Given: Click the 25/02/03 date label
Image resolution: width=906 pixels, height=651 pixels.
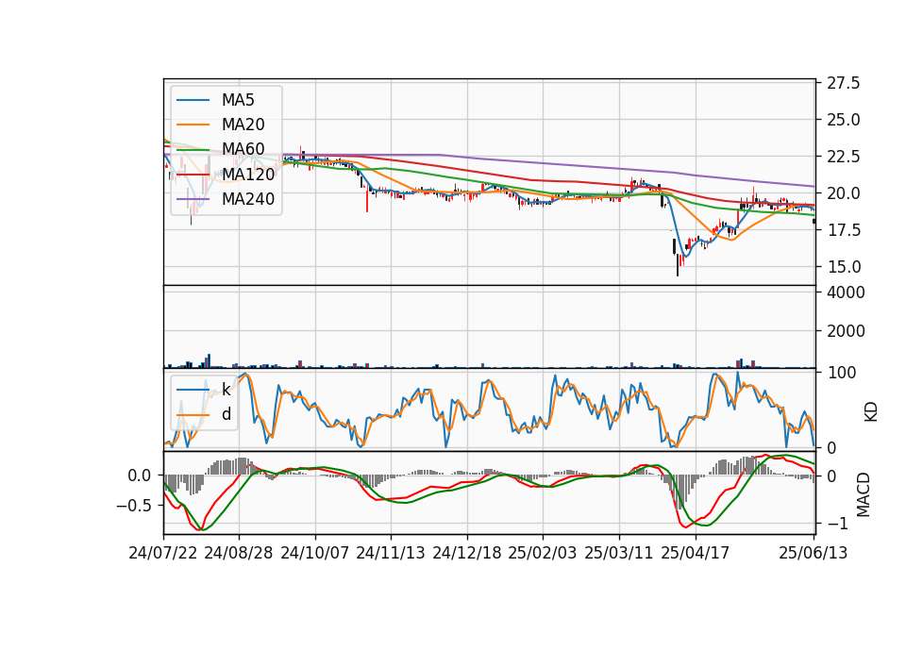Looking at the screenshot, I should [x=543, y=553].
